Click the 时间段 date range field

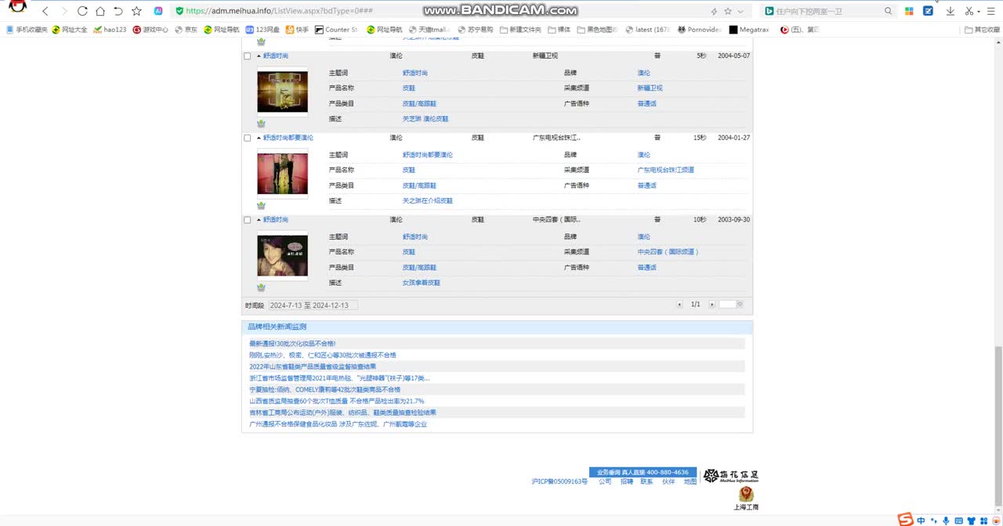[x=313, y=305]
